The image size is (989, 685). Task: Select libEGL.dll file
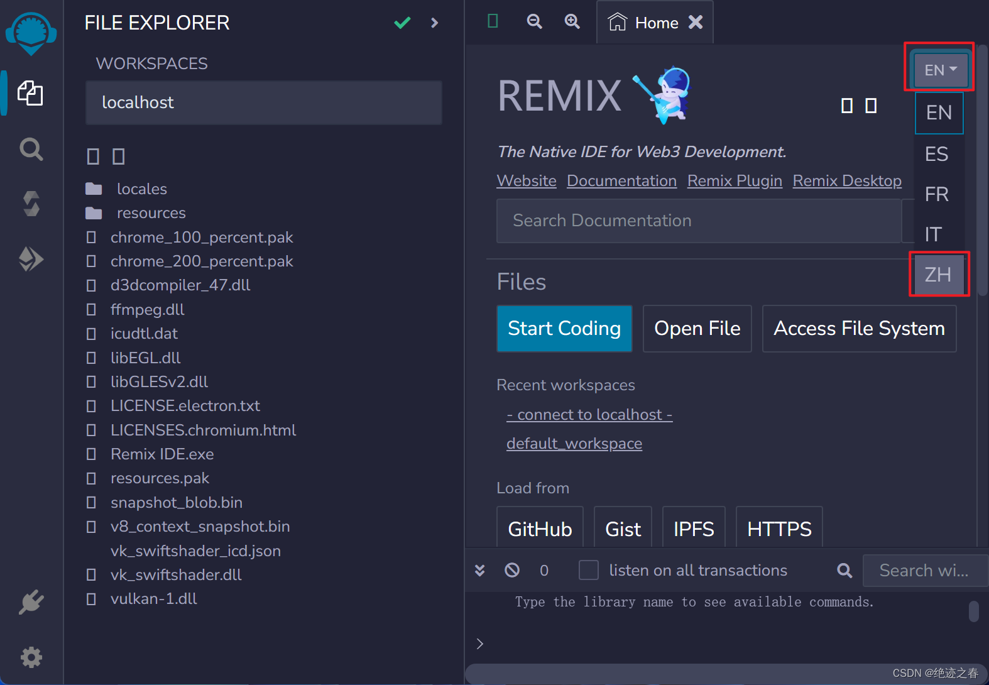coord(146,358)
